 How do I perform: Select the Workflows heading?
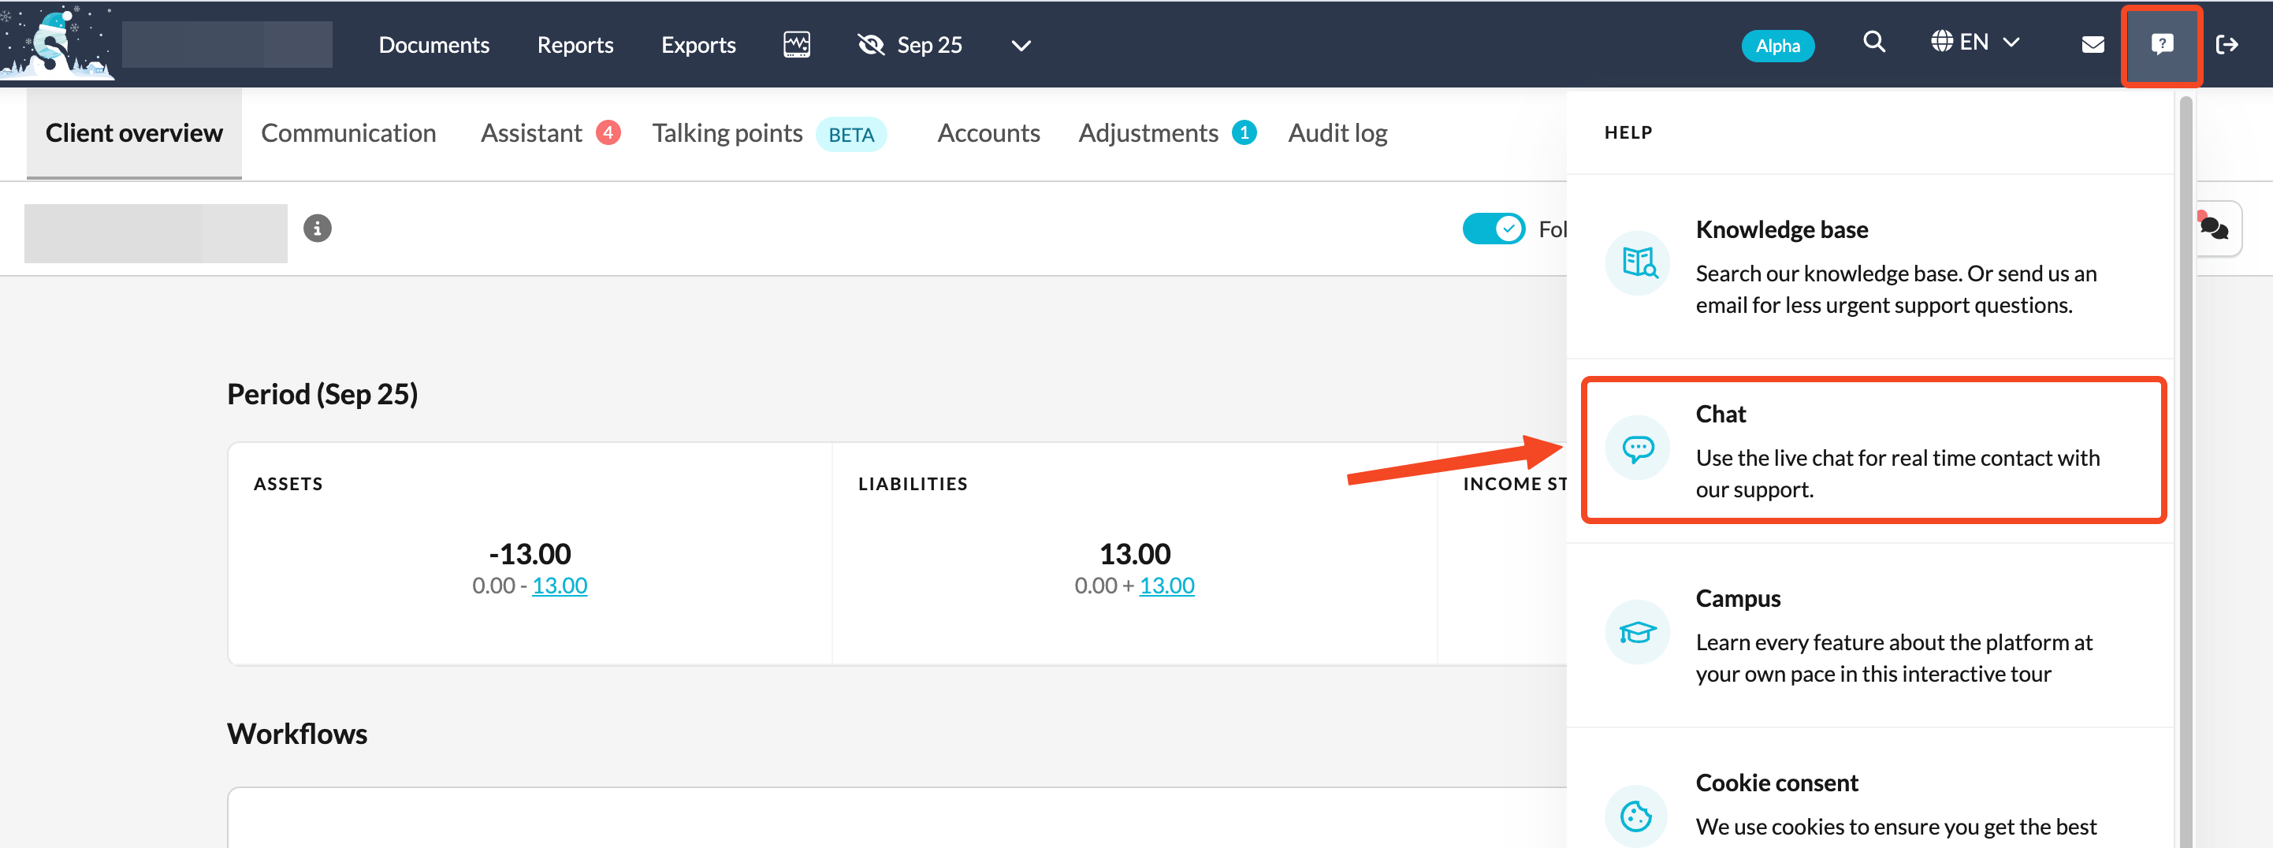(296, 733)
